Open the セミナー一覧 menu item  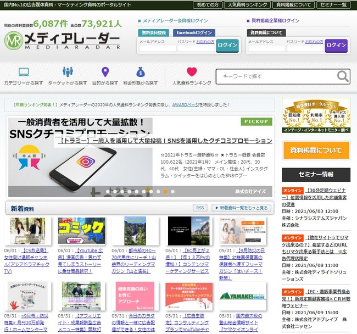click(333, 5)
